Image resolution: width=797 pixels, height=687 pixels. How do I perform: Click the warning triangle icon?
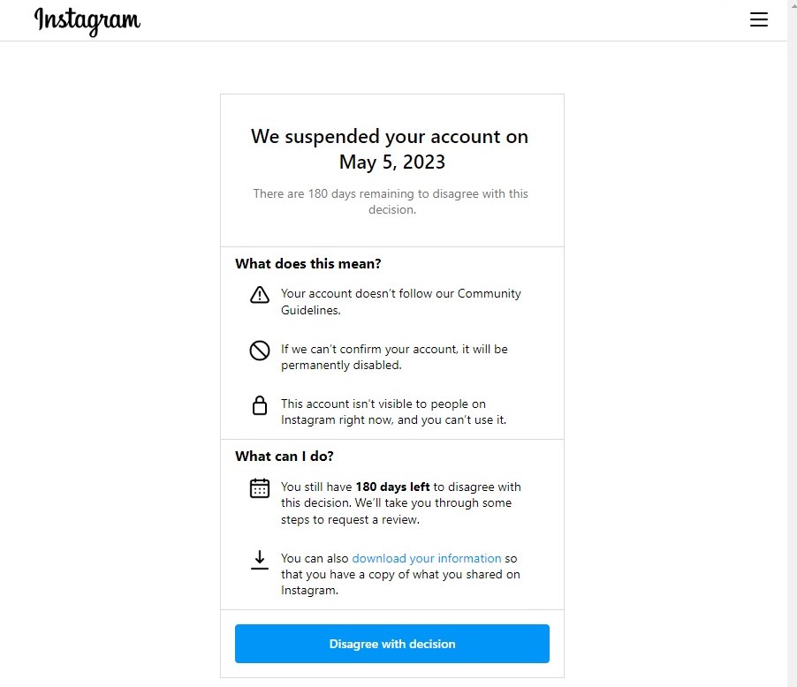point(259,295)
